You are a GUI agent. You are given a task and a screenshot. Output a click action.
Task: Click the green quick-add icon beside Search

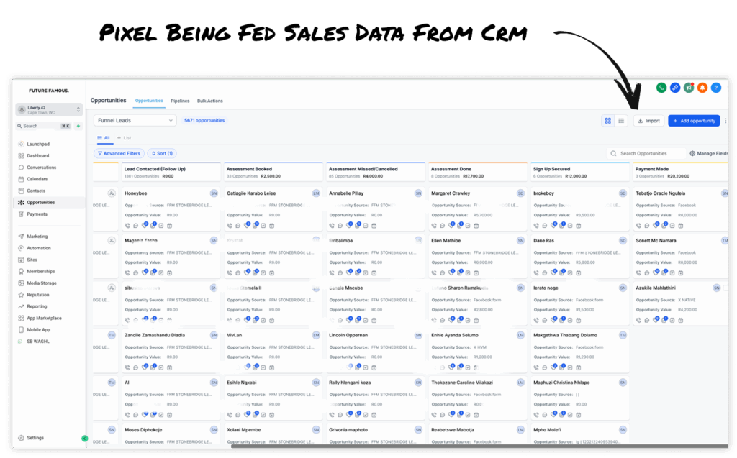pos(78,126)
